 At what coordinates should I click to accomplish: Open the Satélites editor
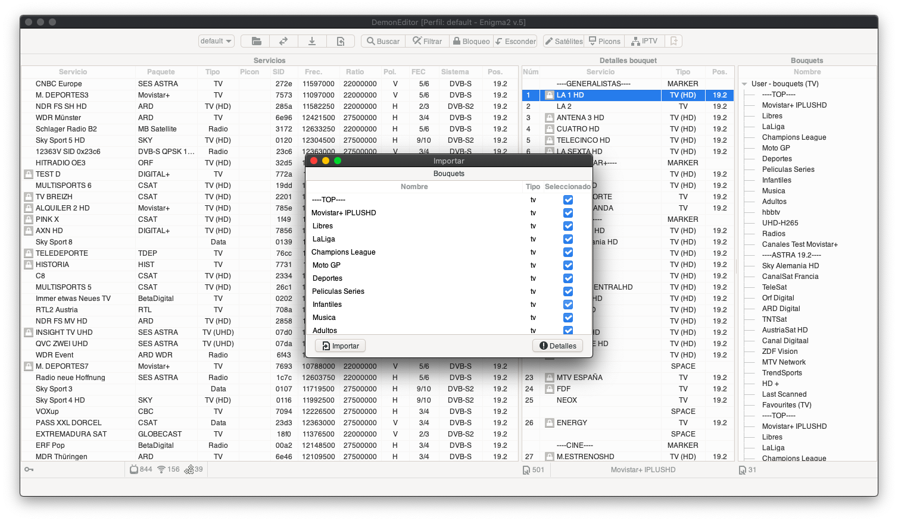[563, 41]
